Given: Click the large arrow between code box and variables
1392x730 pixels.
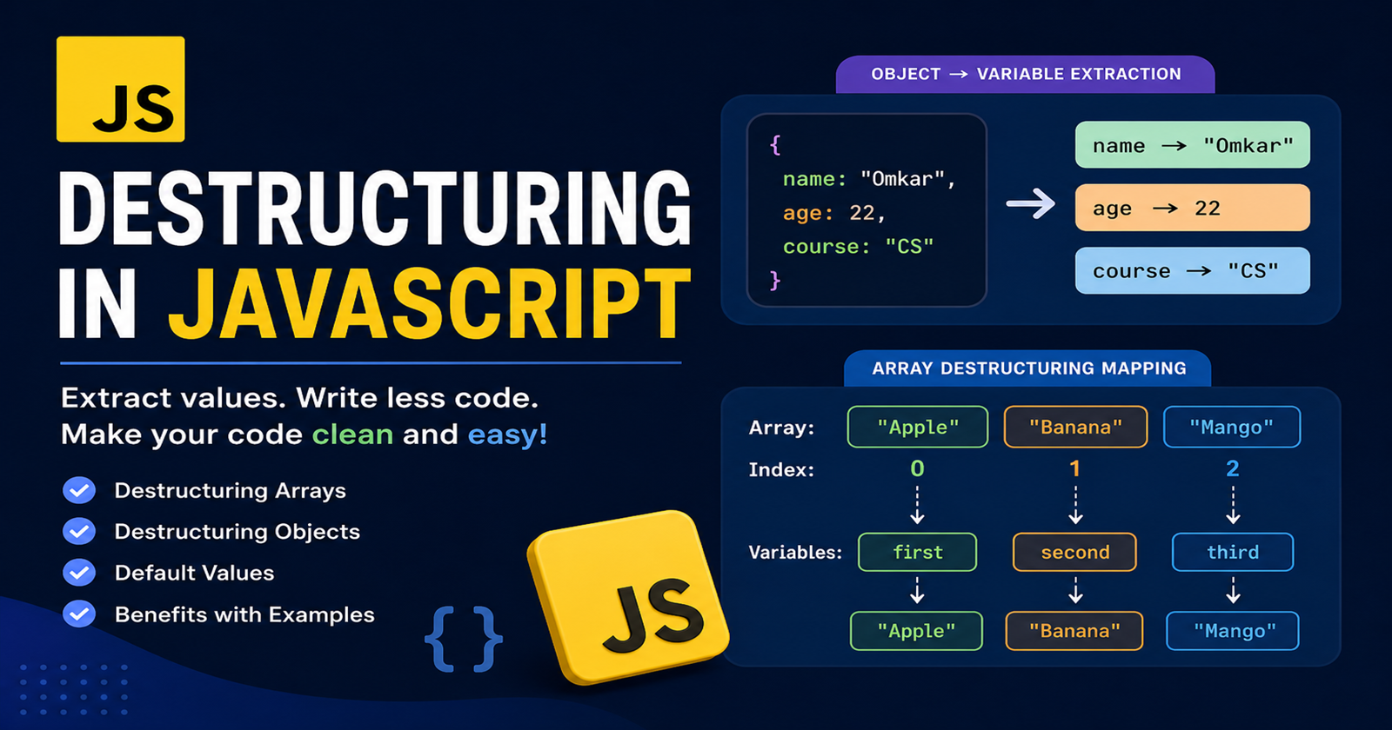Looking at the screenshot, I should pos(1031,204).
